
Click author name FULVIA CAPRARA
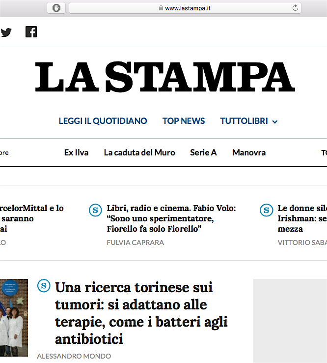point(135,242)
